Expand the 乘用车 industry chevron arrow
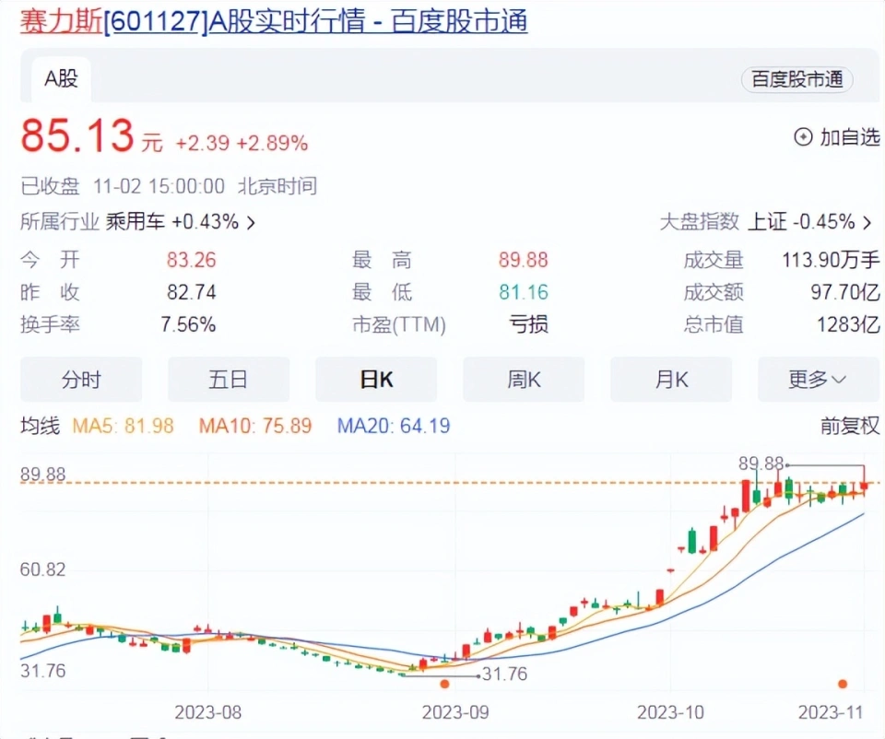 (251, 223)
